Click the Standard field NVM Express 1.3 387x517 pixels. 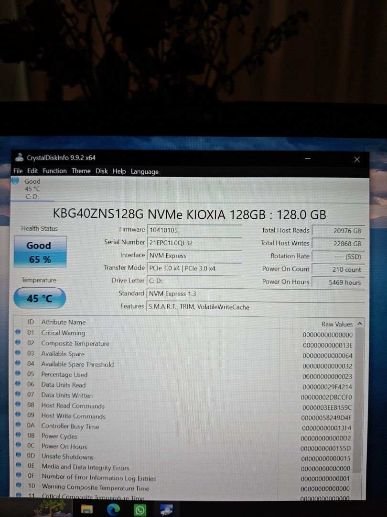256,294
